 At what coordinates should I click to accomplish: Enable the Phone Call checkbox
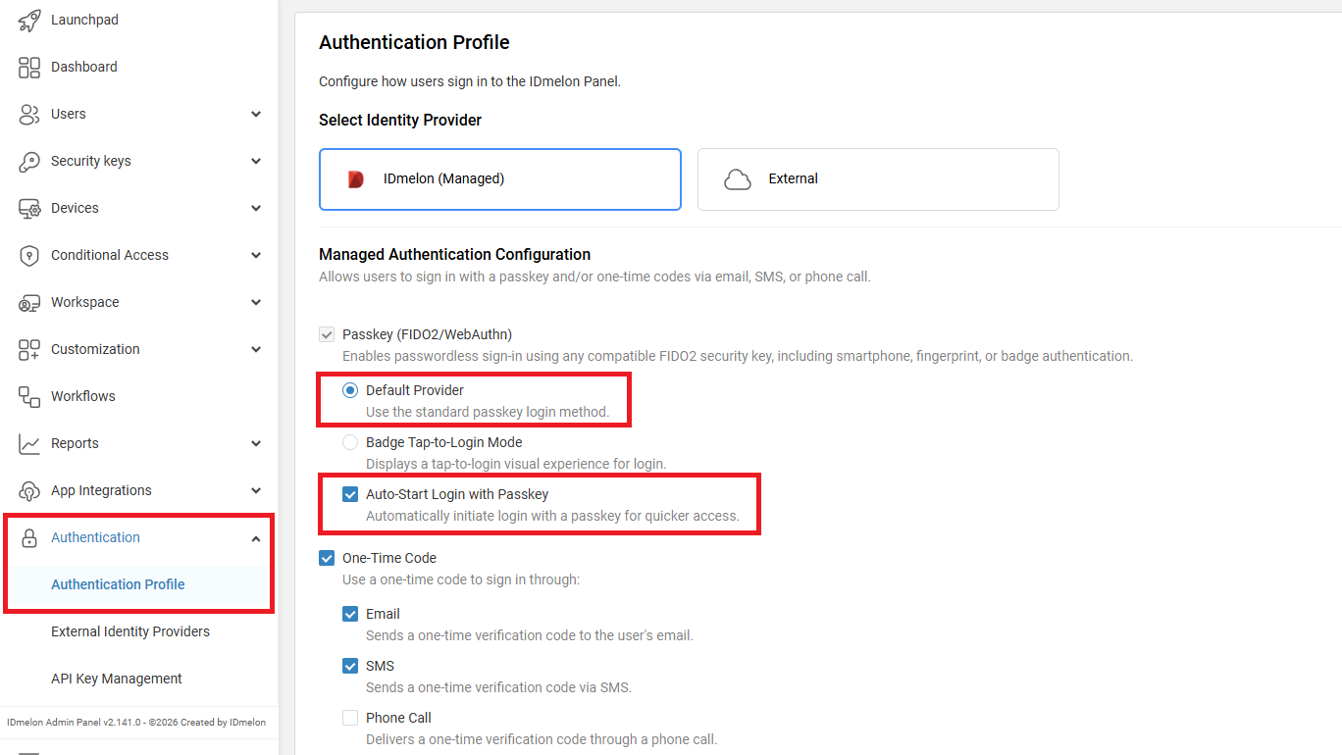pos(350,718)
